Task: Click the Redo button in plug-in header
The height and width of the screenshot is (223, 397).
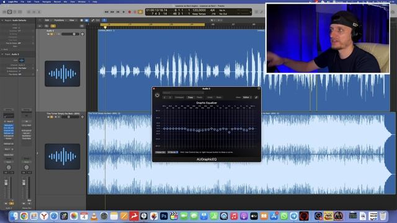Action: pyautogui.click(x=219, y=97)
